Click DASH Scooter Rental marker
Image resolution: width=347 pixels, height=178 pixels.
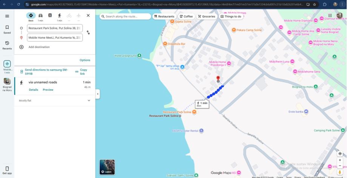click(201, 131)
